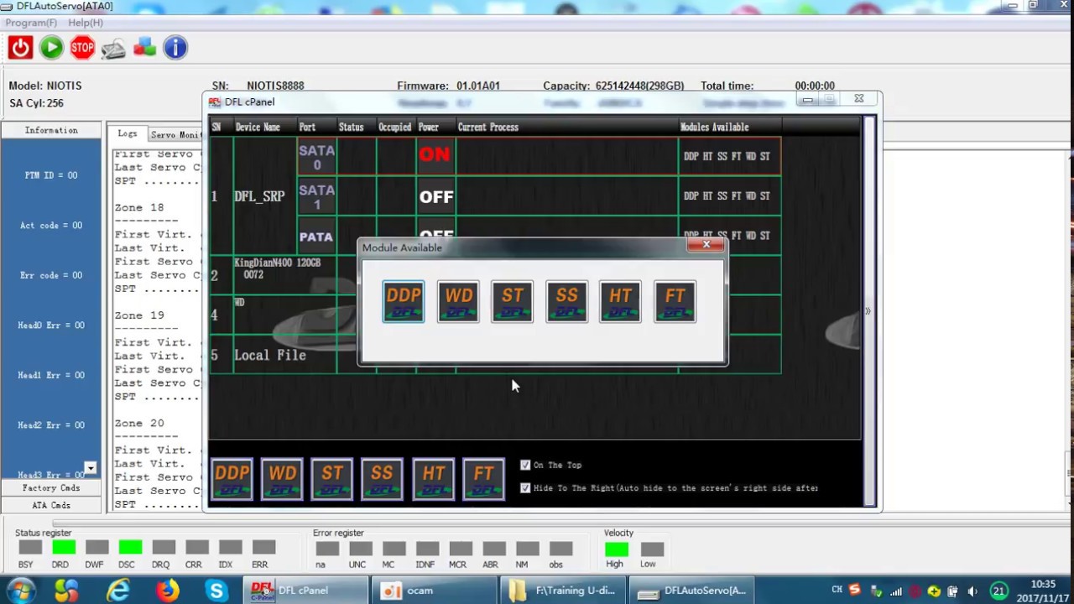The image size is (1074, 604).
Task: Open Factory Cmds section
Action: click(51, 487)
